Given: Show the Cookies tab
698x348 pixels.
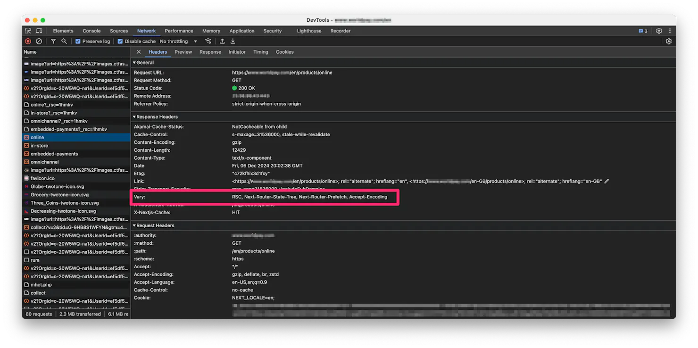Looking at the screenshot, I should (285, 52).
